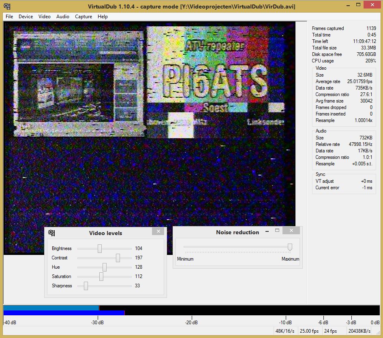Click the Sharpness slider handle
This screenshot has width=383, height=338.
click(86, 286)
